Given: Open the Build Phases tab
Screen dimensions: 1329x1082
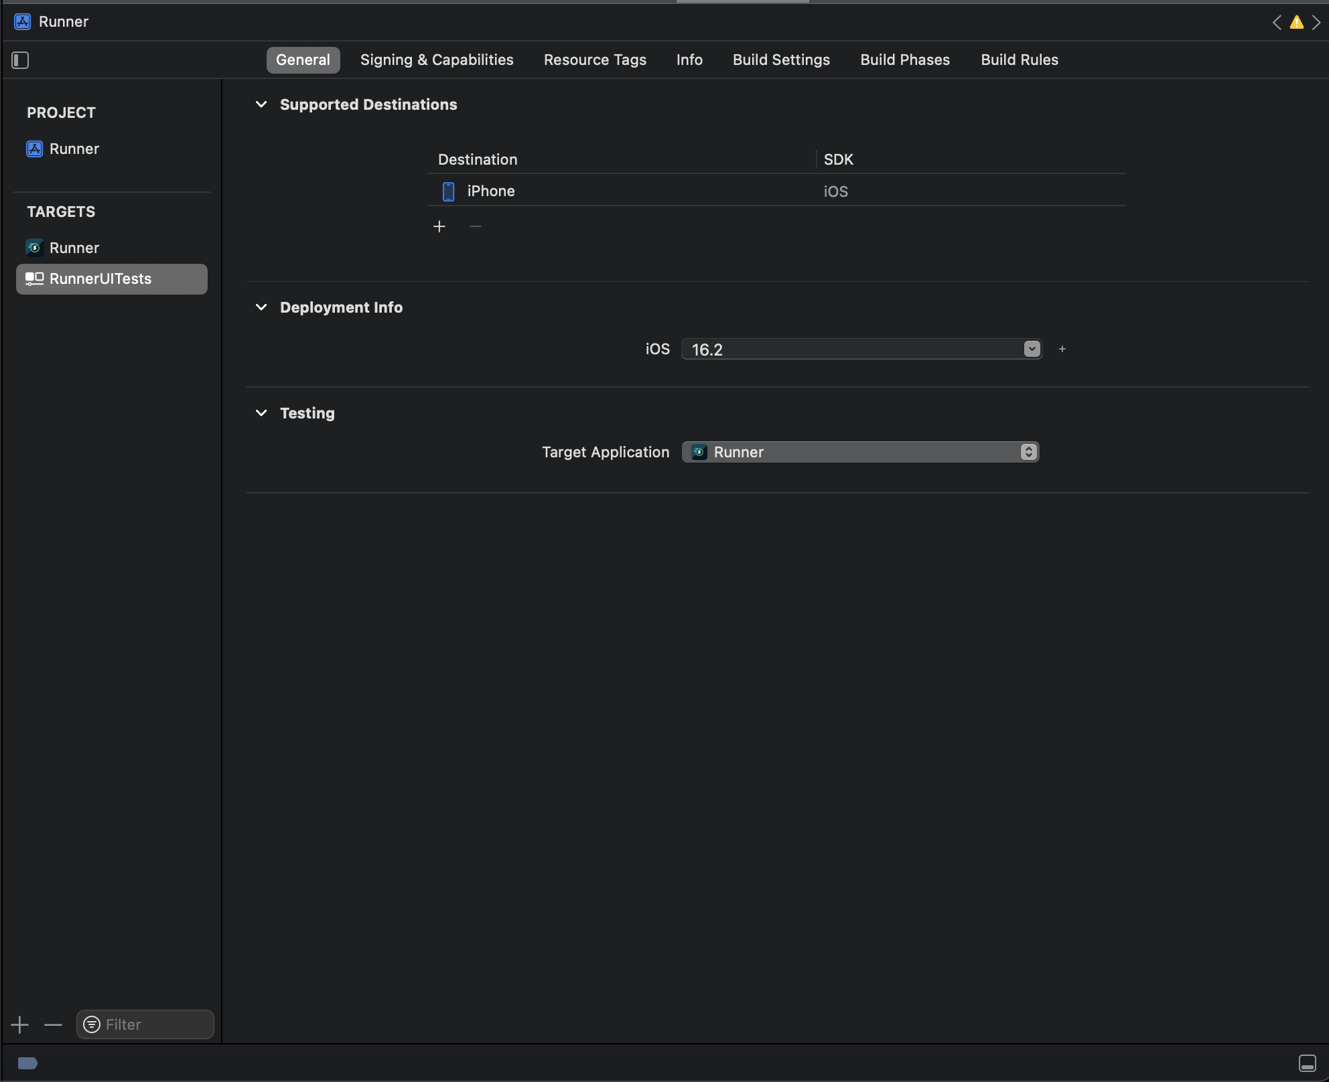Looking at the screenshot, I should (x=904, y=60).
